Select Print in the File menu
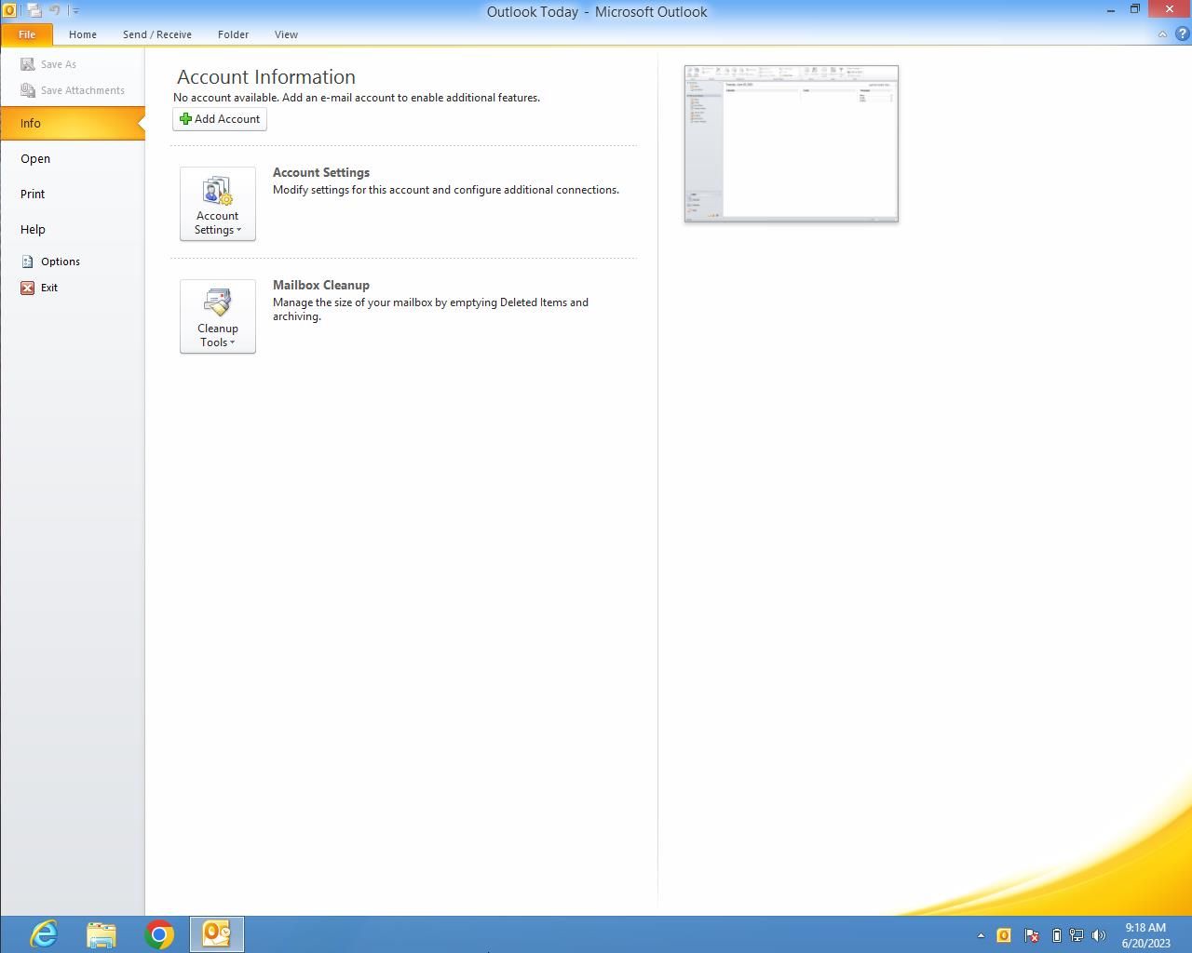1192x953 pixels. click(33, 194)
